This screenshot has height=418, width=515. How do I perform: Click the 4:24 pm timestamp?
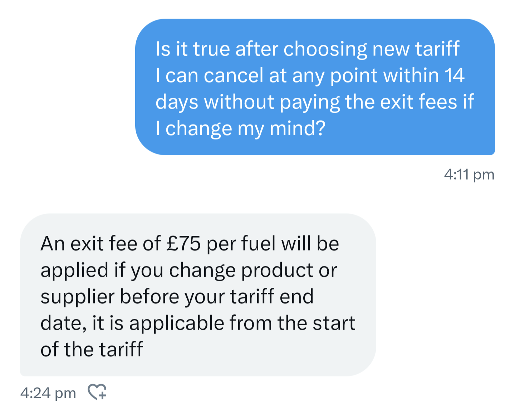[x=48, y=393]
